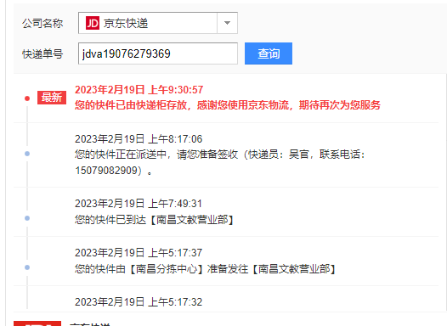Click the 快递单号 label
The height and width of the screenshot is (326, 447).
42,53
